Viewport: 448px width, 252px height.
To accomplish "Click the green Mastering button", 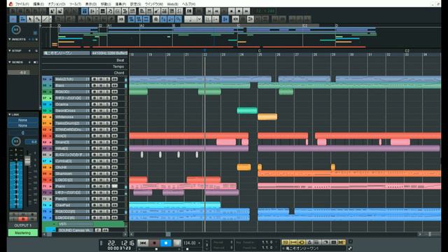I will click(x=23, y=233).
